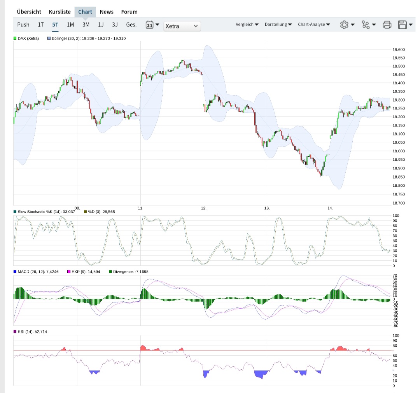
Task: Click the 19.000 price axis label
Action: pyautogui.click(x=399, y=151)
